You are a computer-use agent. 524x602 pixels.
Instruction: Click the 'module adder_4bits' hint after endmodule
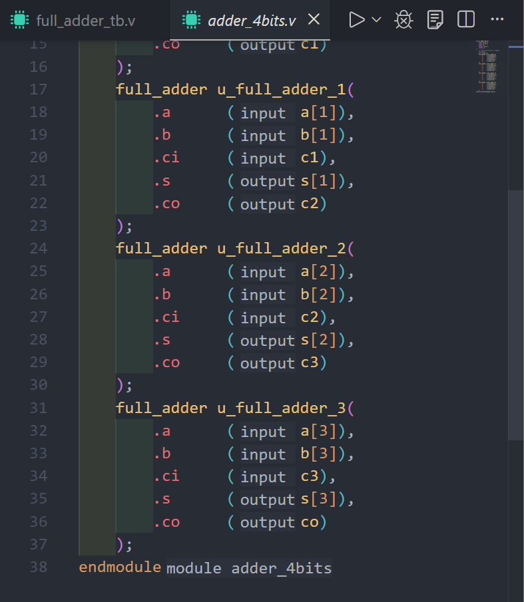(x=248, y=568)
